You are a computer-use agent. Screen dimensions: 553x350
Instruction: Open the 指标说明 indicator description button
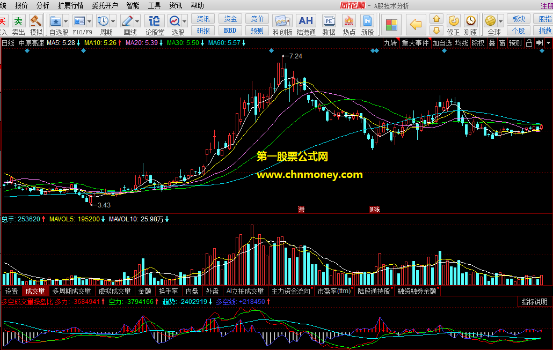pos(534,302)
